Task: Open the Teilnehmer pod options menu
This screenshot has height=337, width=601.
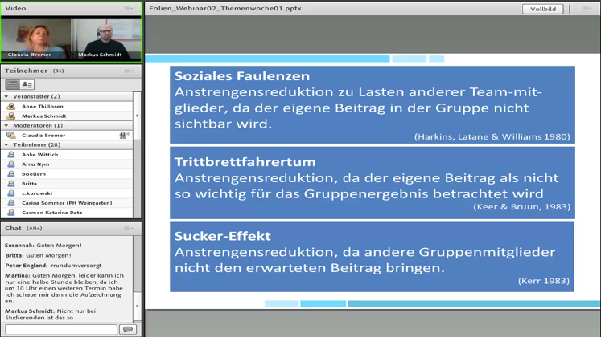Action: tap(129, 71)
